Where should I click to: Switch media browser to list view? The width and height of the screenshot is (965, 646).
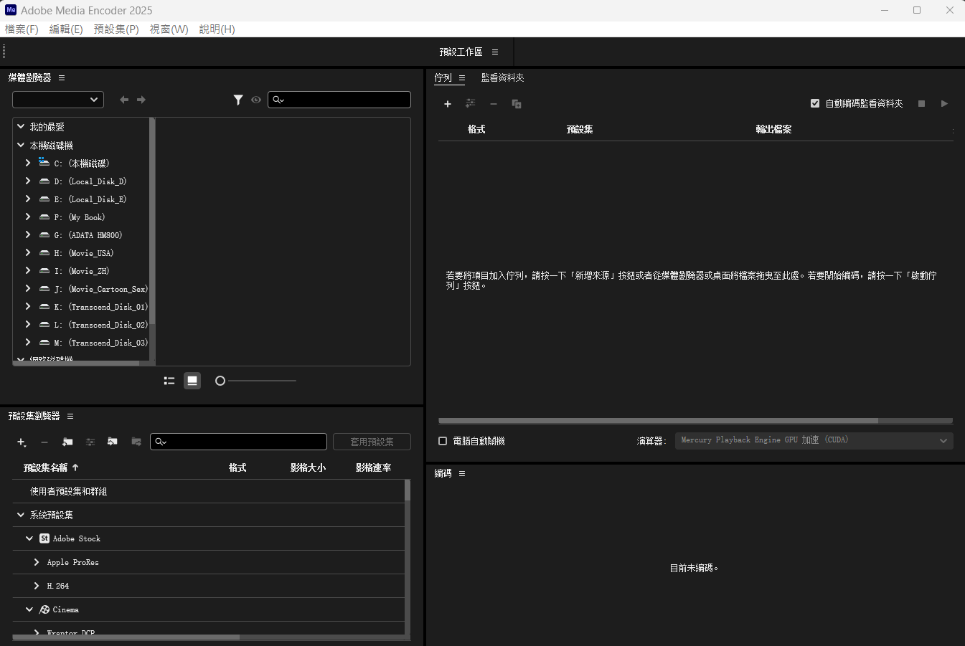coord(169,381)
